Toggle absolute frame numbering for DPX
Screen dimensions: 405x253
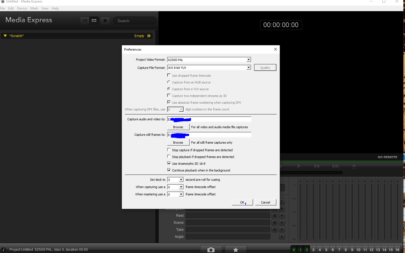tap(169, 102)
